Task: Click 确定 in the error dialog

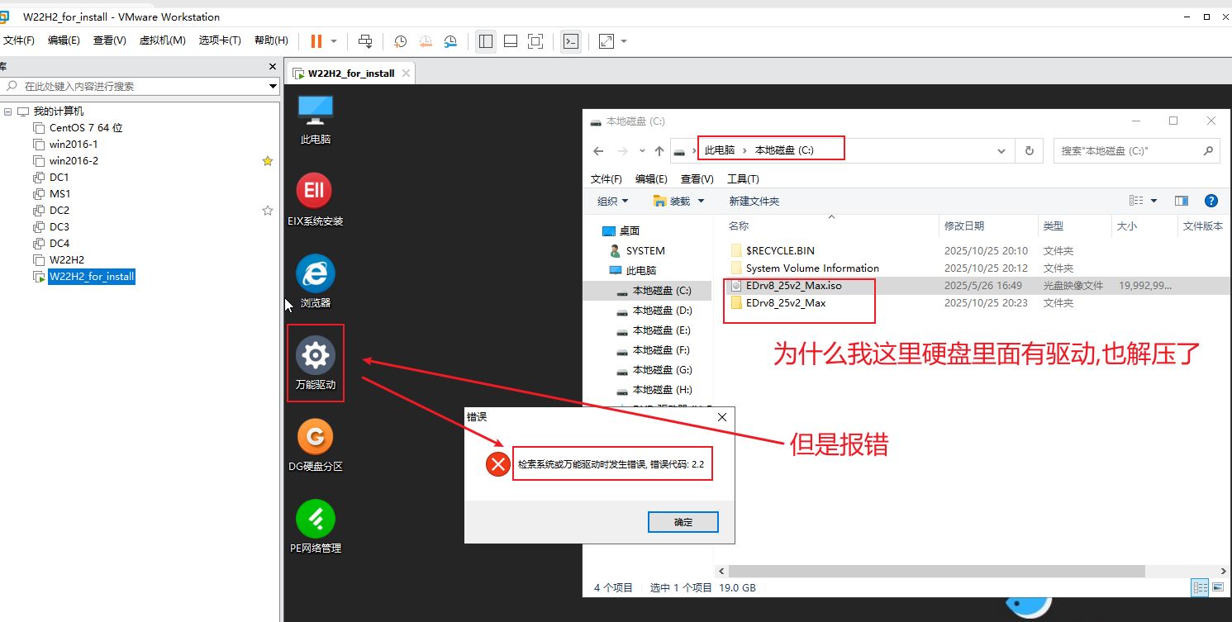Action: (x=683, y=522)
